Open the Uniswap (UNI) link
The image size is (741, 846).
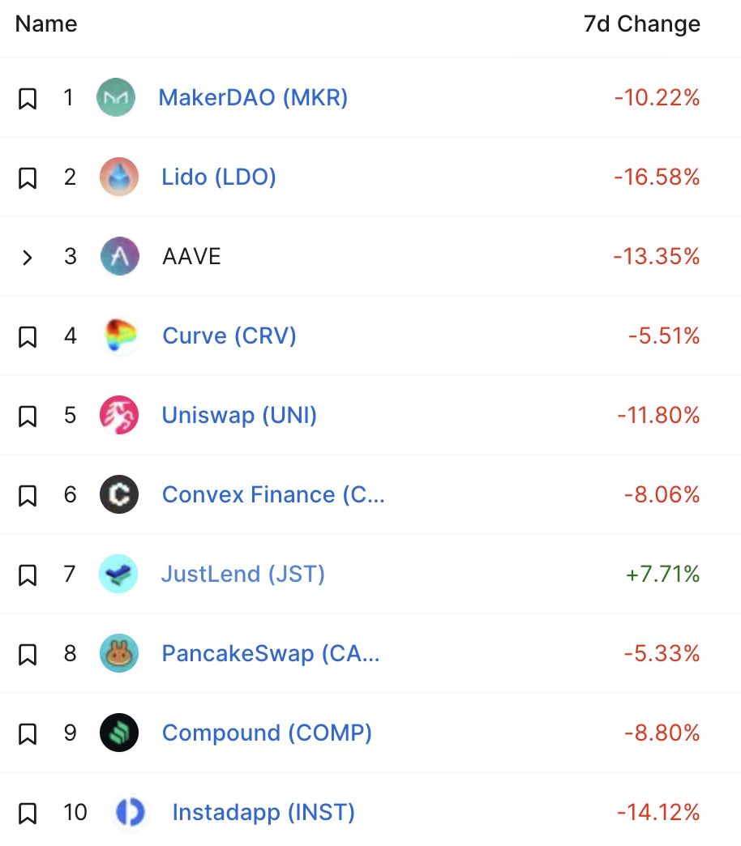coord(239,416)
